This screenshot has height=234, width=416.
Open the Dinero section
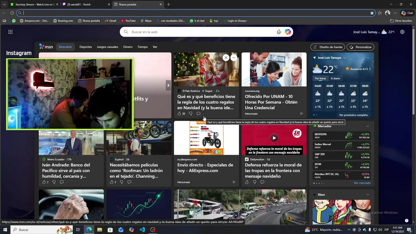coord(128,47)
